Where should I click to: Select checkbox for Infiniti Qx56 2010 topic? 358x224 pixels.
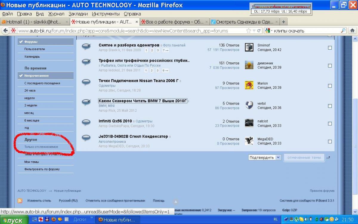[x=330, y=124]
